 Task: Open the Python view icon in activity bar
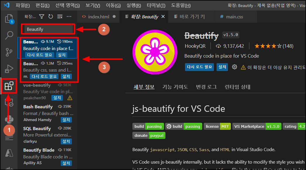click(x=9, y=119)
